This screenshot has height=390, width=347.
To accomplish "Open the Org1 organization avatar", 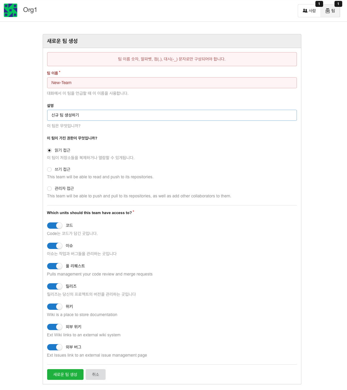I will coord(10,10).
